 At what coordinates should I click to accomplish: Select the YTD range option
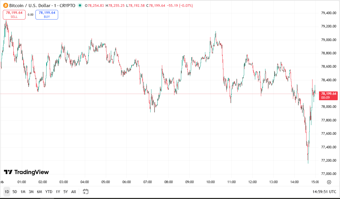(49, 192)
